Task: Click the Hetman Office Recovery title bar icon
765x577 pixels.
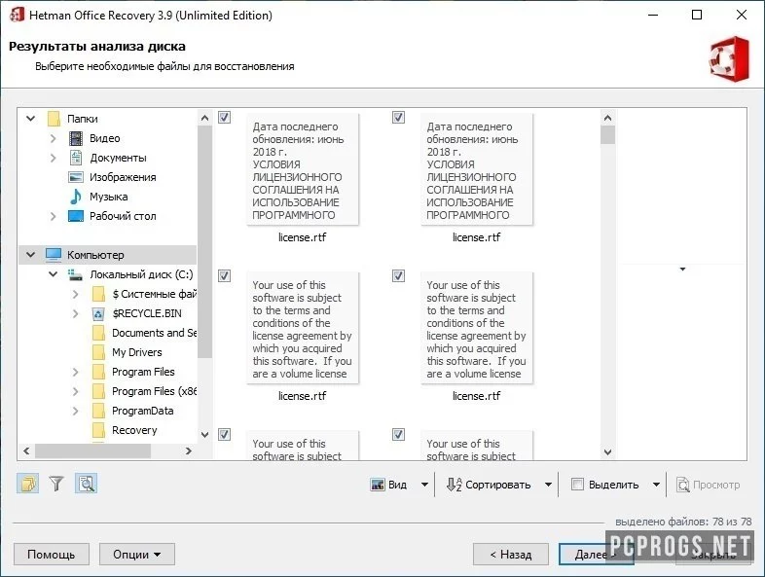Action: tap(17, 15)
